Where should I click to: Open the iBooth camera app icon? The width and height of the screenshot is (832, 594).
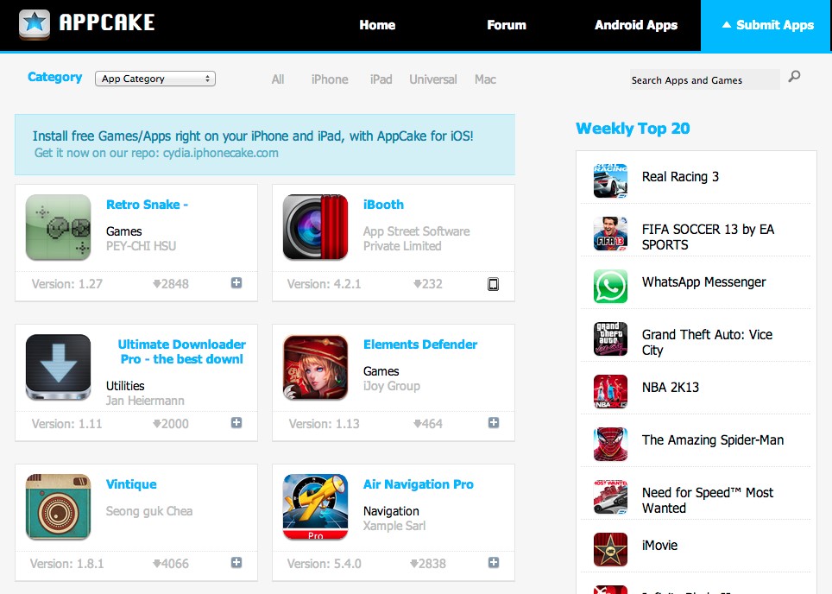(x=316, y=227)
